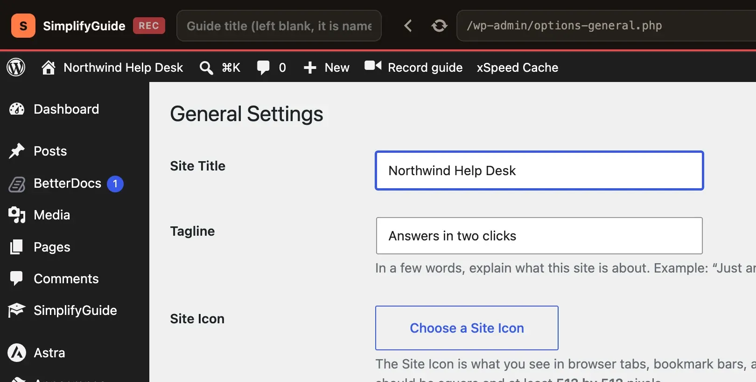This screenshot has height=382, width=756.
Task: Click the ⌘K shortcut label
Action: pos(231,68)
